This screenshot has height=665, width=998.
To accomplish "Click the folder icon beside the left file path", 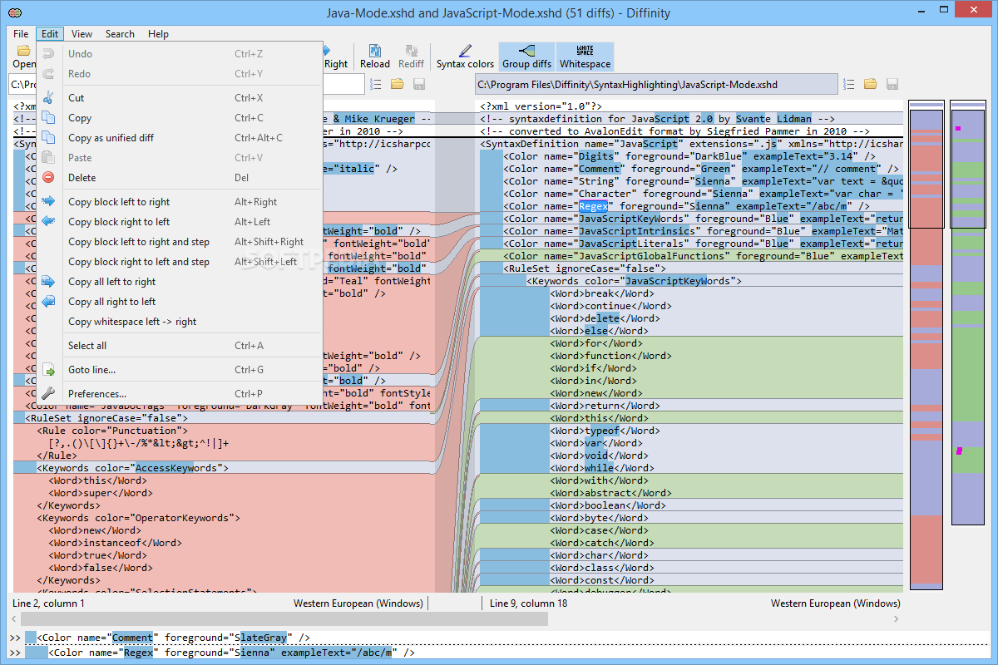I will click(x=398, y=84).
